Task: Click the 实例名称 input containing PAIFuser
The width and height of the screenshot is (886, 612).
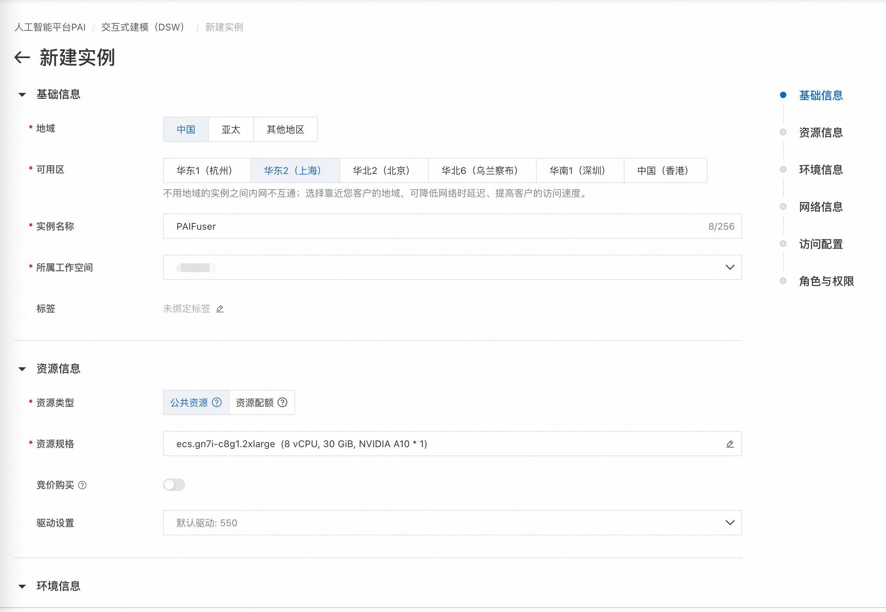Action: click(452, 226)
